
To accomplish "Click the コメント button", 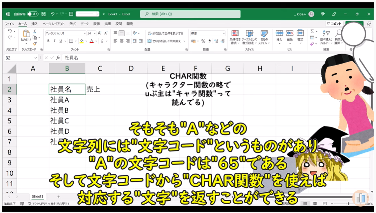I will tap(334, 24).
